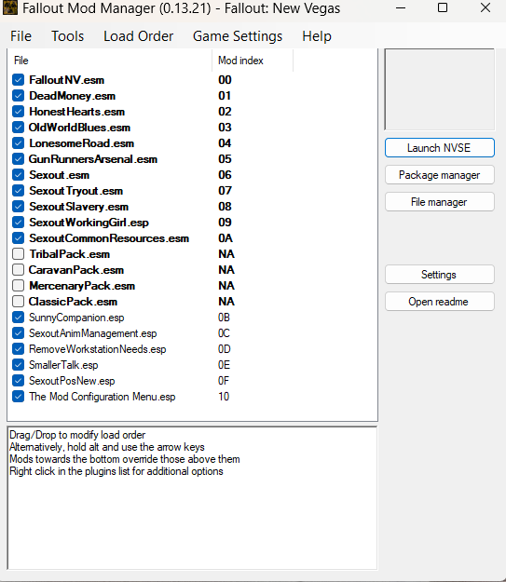506x582 pixels.
Task: Disable the SexoutAnimManagement.esp checkbox
Action: coord(19,333)
